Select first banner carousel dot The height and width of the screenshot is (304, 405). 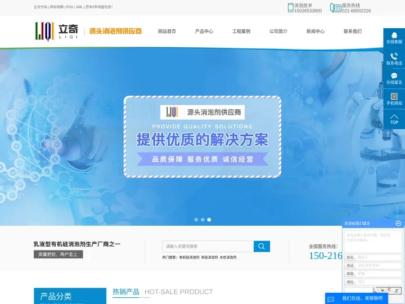(x=196, y=220)
